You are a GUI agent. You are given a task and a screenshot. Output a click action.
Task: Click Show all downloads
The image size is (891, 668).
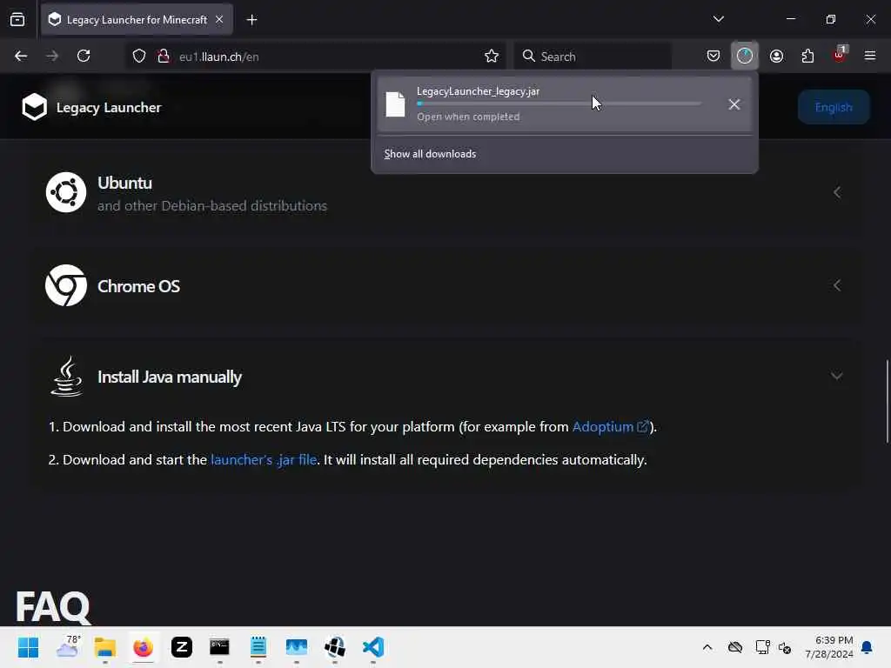click(430, 154)
